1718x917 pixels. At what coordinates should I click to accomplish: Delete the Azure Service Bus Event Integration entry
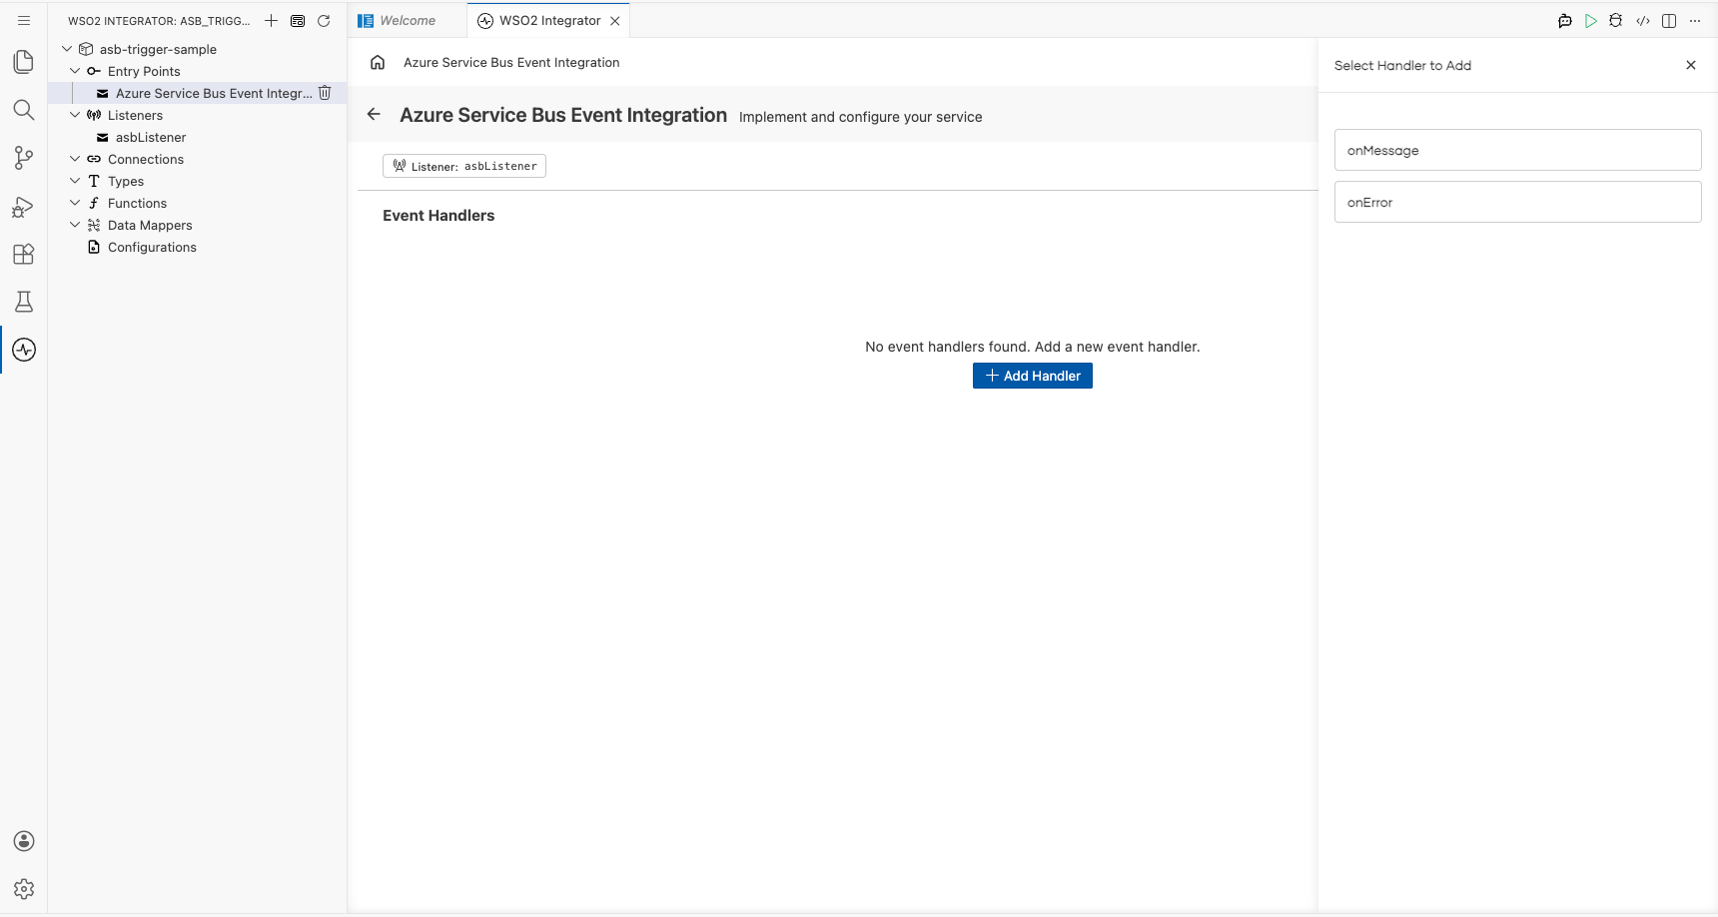pyautogui.click(x=325, y=93)
